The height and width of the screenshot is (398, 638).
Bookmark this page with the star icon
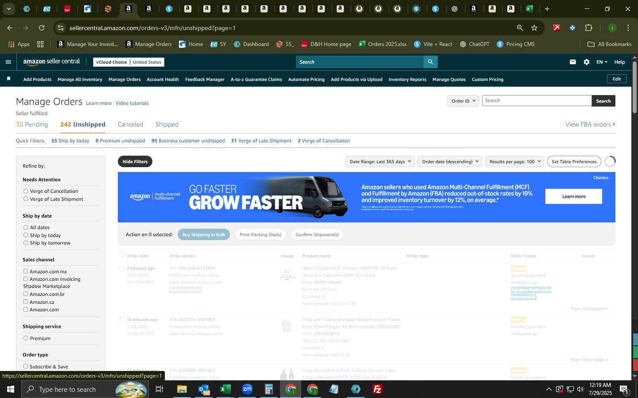click(534, 28)
